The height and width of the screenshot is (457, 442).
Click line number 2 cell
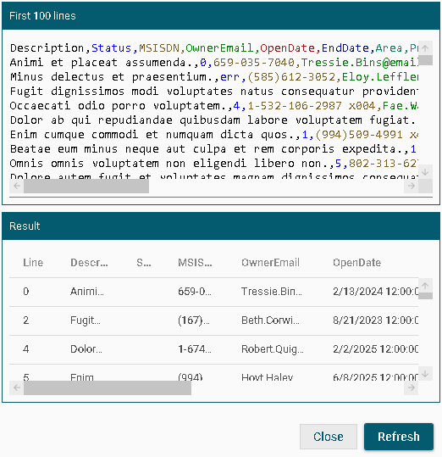click(26, 320)
